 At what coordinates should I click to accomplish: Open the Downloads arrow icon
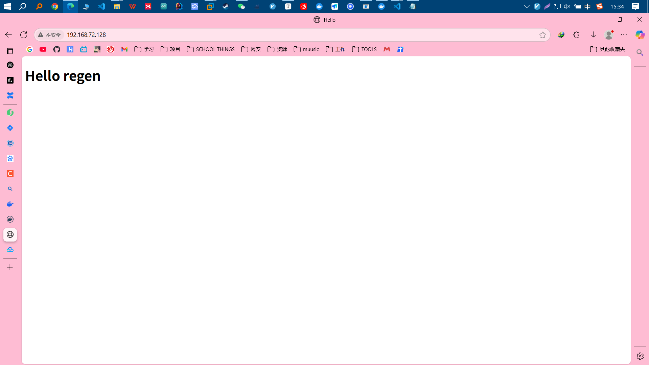point(594,35)
